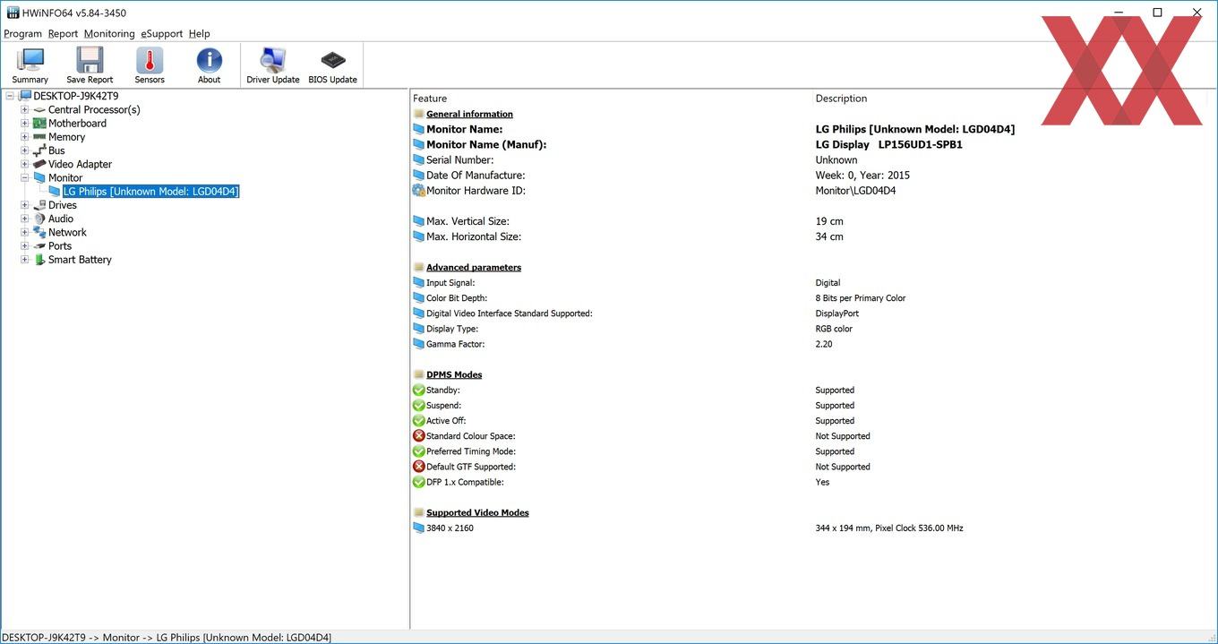Click the Advanced parameters section heading
Image resolution: width=1218 pixels, height=644 pixels.
[x=473, y=268]
